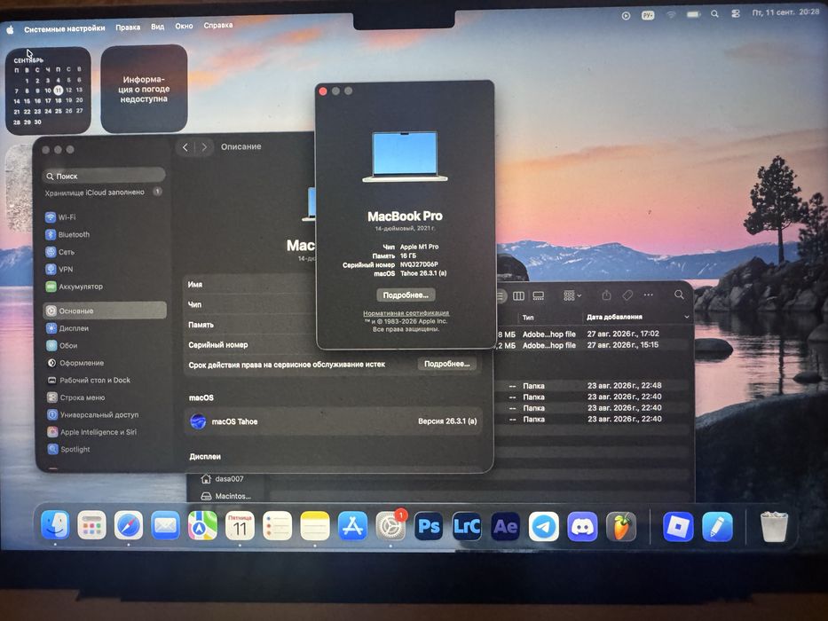
Task: Select Оформление in the settings sidebar
Action: 105,363
